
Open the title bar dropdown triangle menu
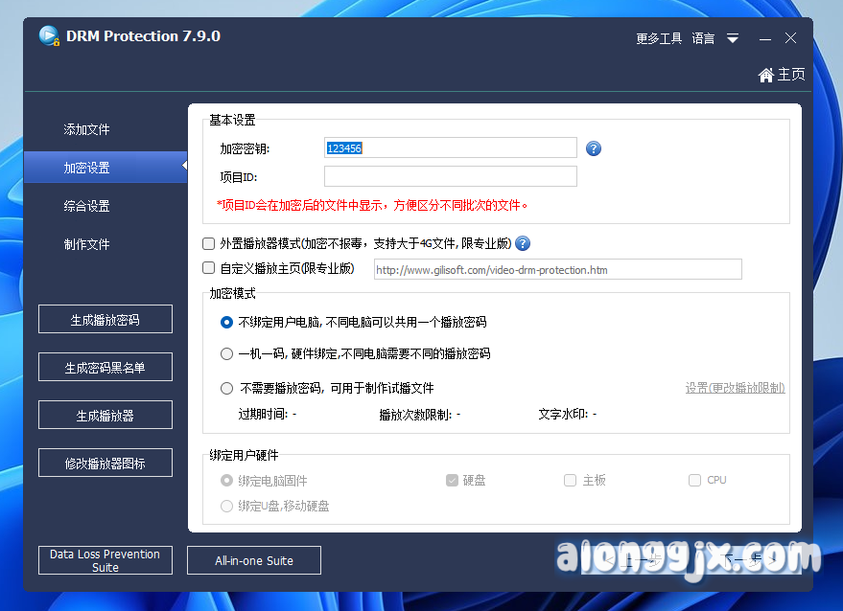[x=733, y=39]
